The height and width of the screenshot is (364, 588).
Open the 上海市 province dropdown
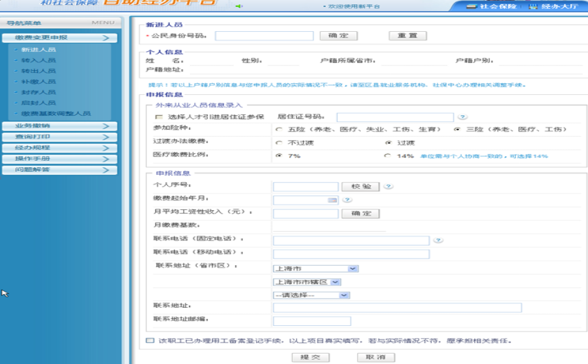pyautogui.click(x=315, y=268)
